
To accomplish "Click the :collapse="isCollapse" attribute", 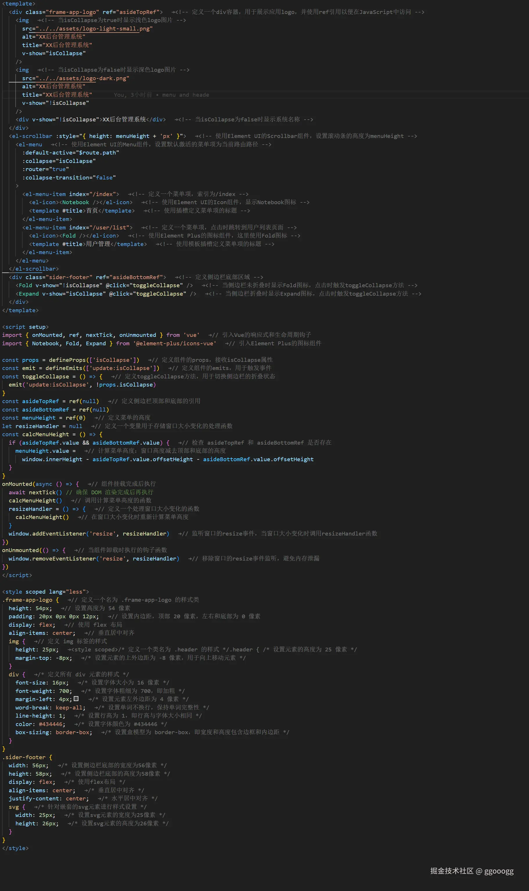I will point(59,161).
